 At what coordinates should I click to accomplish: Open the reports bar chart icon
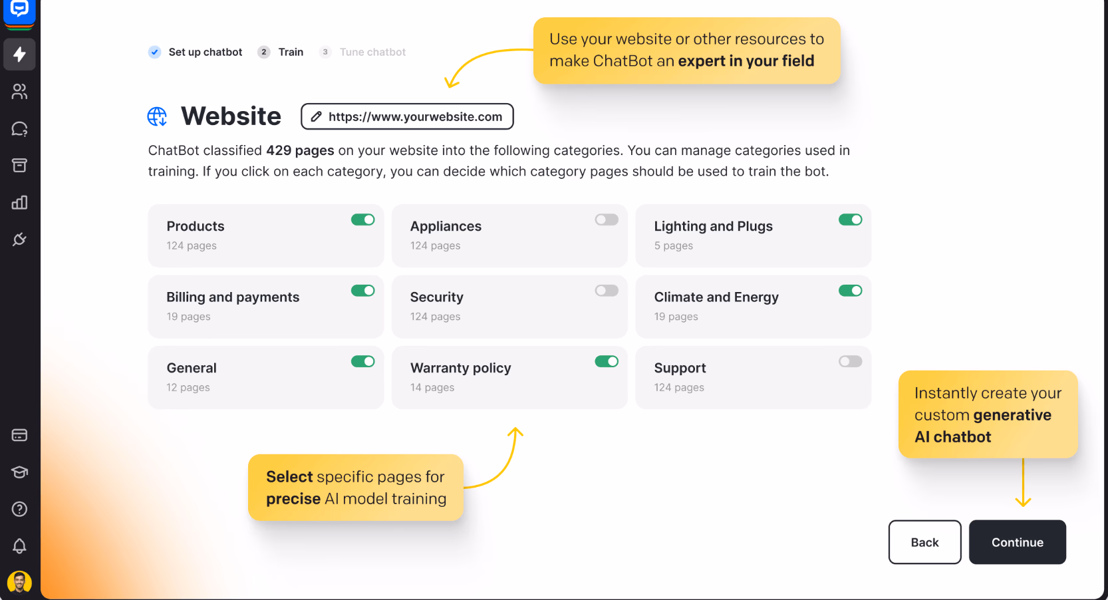pyautogui.click(x=19, y=203)
